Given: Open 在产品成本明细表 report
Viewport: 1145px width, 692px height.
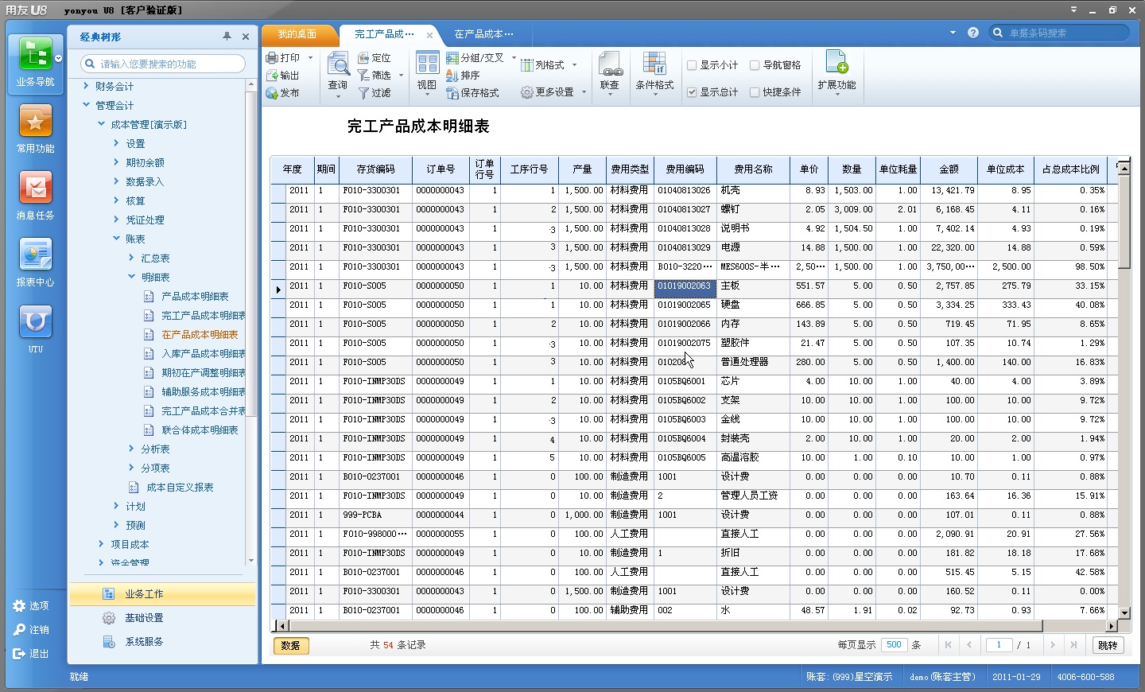Looking at the screenshot, I should point(200,335).
